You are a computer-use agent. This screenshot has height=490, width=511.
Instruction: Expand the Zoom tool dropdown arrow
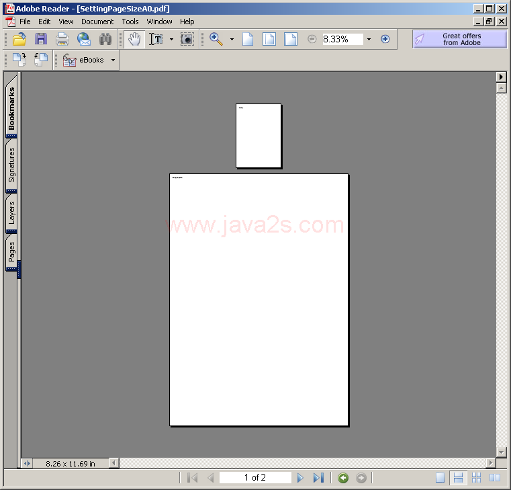[232, 40]
